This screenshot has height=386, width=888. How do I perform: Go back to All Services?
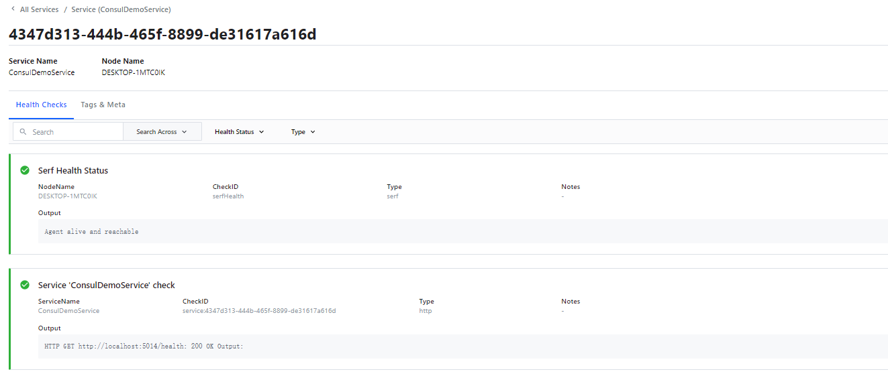point(39,10)
